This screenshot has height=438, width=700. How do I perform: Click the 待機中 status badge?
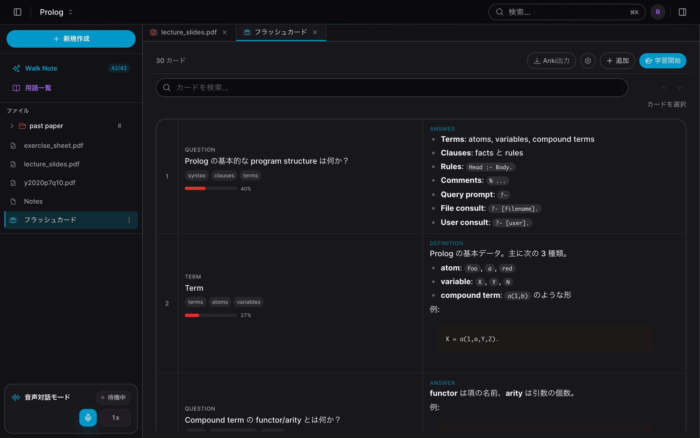(113, 397)
